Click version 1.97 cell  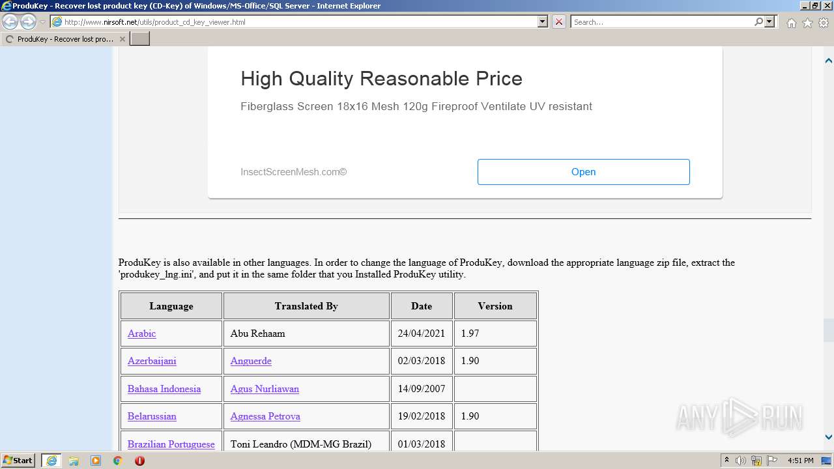tap(495, 334)
